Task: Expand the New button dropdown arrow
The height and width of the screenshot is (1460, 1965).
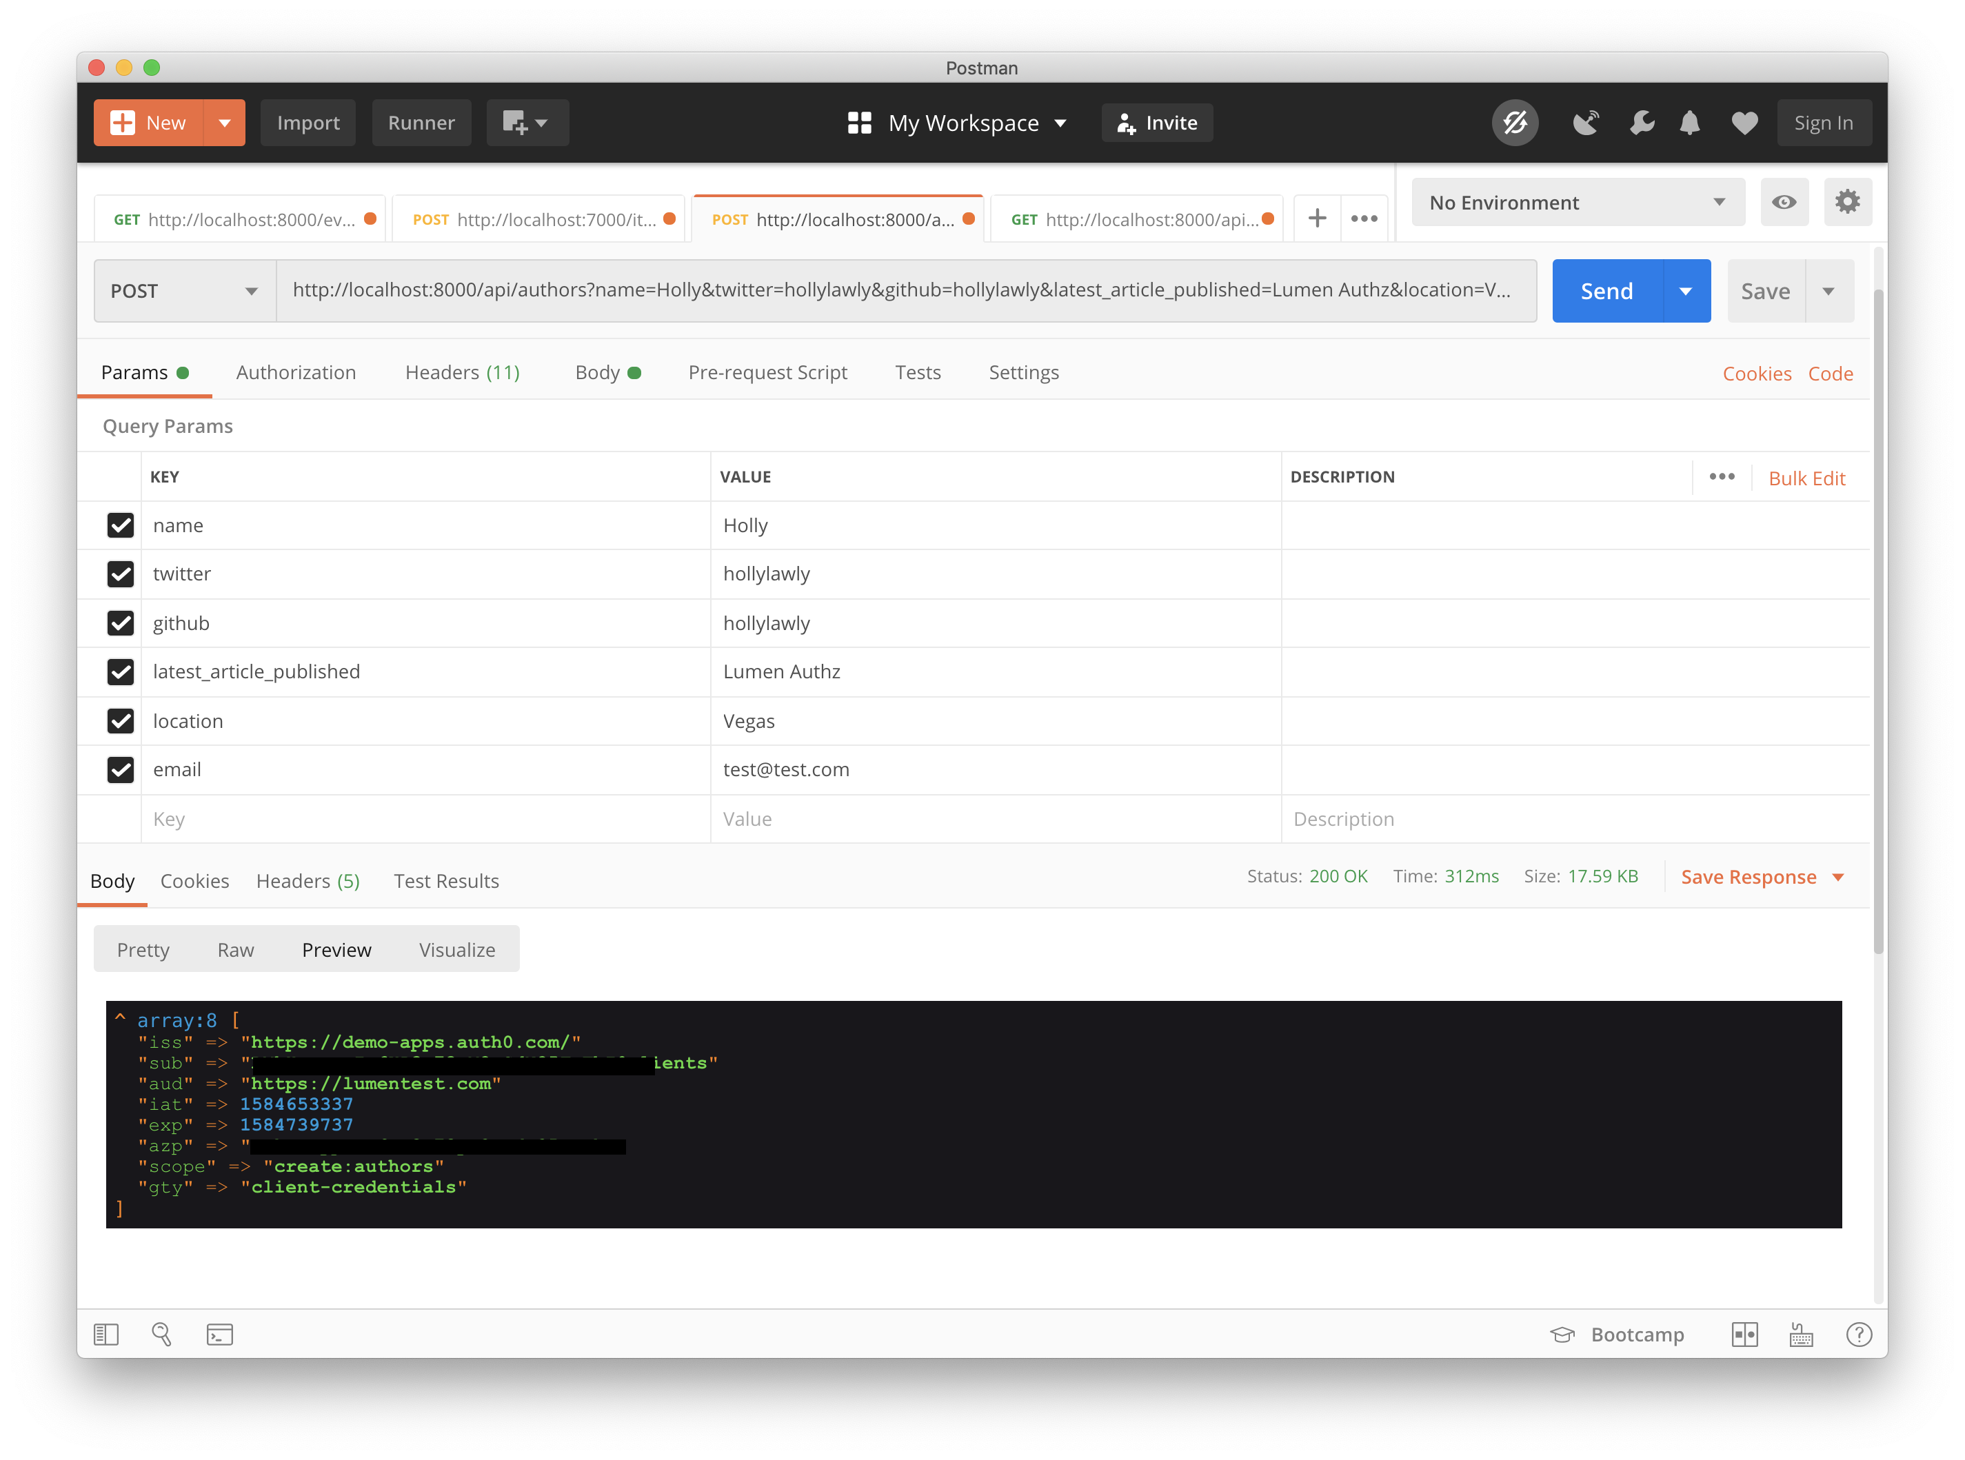Action: (225, 123)
